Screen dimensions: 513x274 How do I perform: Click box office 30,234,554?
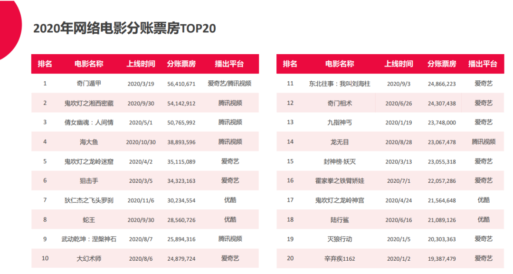(181, 200)
